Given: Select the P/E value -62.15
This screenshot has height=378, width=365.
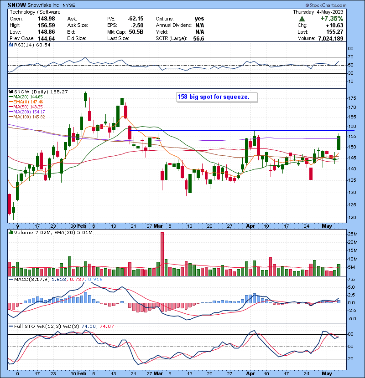Looking at the screenshot, I should tap(136, 19).
